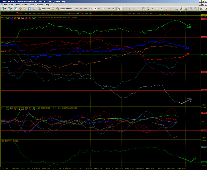Zoom out on the chart
The width and height of the screenshot is (207, 170).
pyautogui.click(x=195, y=9)
